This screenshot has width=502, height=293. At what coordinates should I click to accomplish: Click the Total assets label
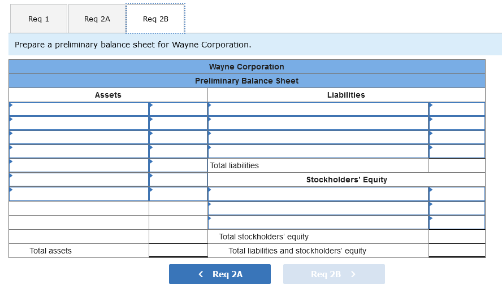50,251
